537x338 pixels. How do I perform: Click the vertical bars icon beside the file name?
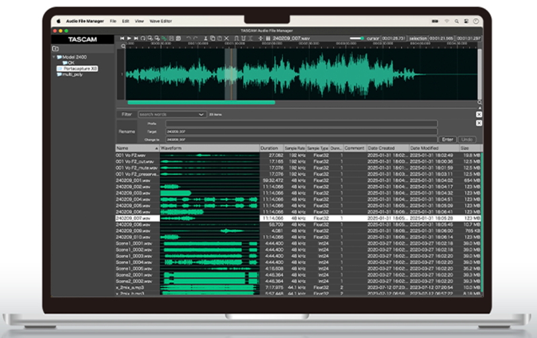[x=268, y=38]
